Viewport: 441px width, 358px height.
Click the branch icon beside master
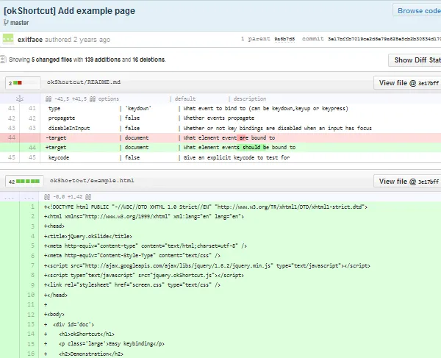pos(7,22)
